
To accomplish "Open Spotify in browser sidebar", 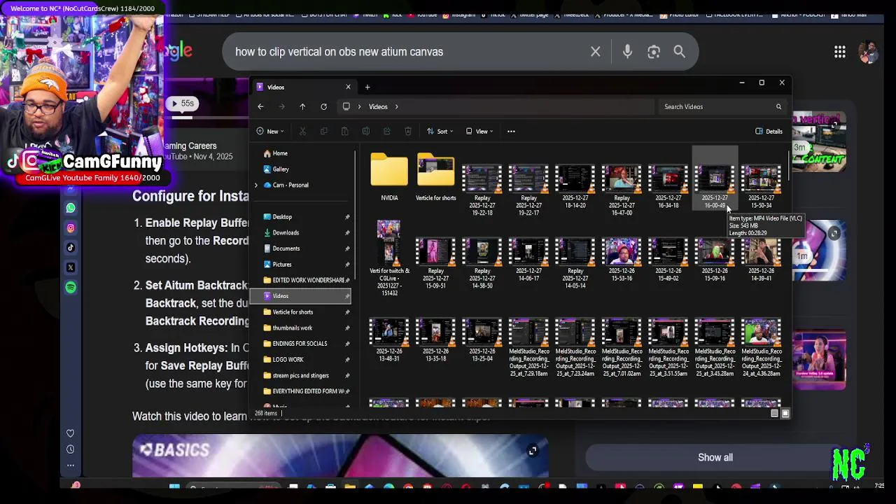I will click(71, 287).
